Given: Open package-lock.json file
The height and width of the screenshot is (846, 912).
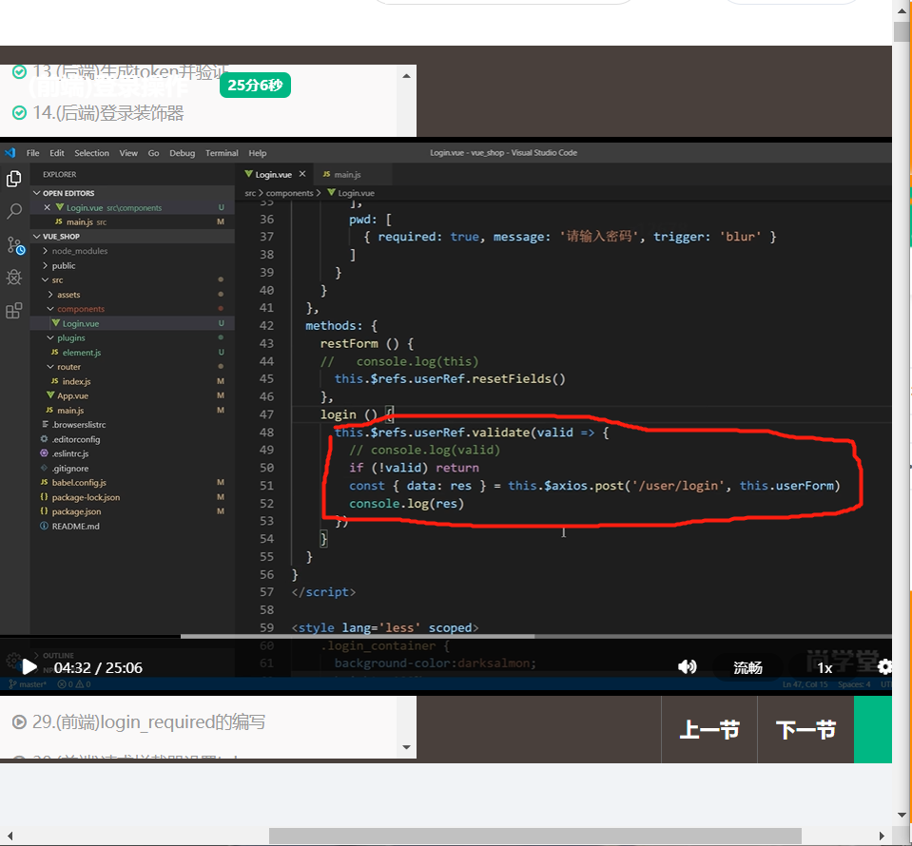Looking at the screenshot, I should point(86,497).
